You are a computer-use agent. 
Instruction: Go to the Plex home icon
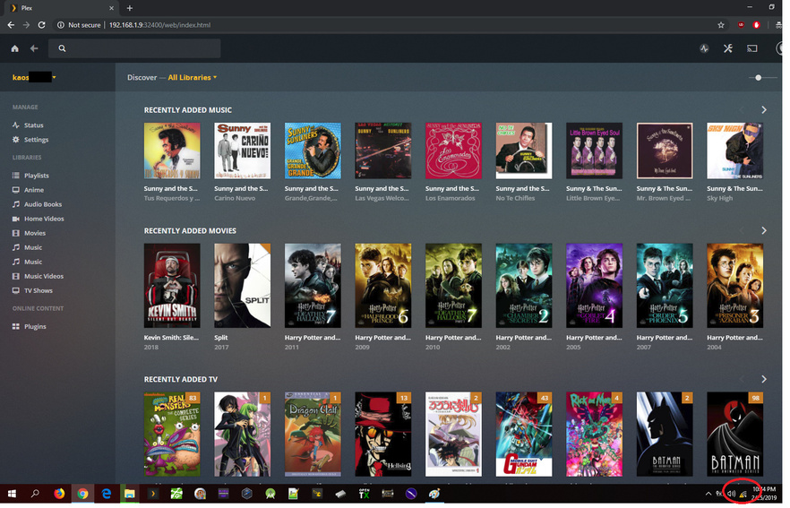[14, 48]
